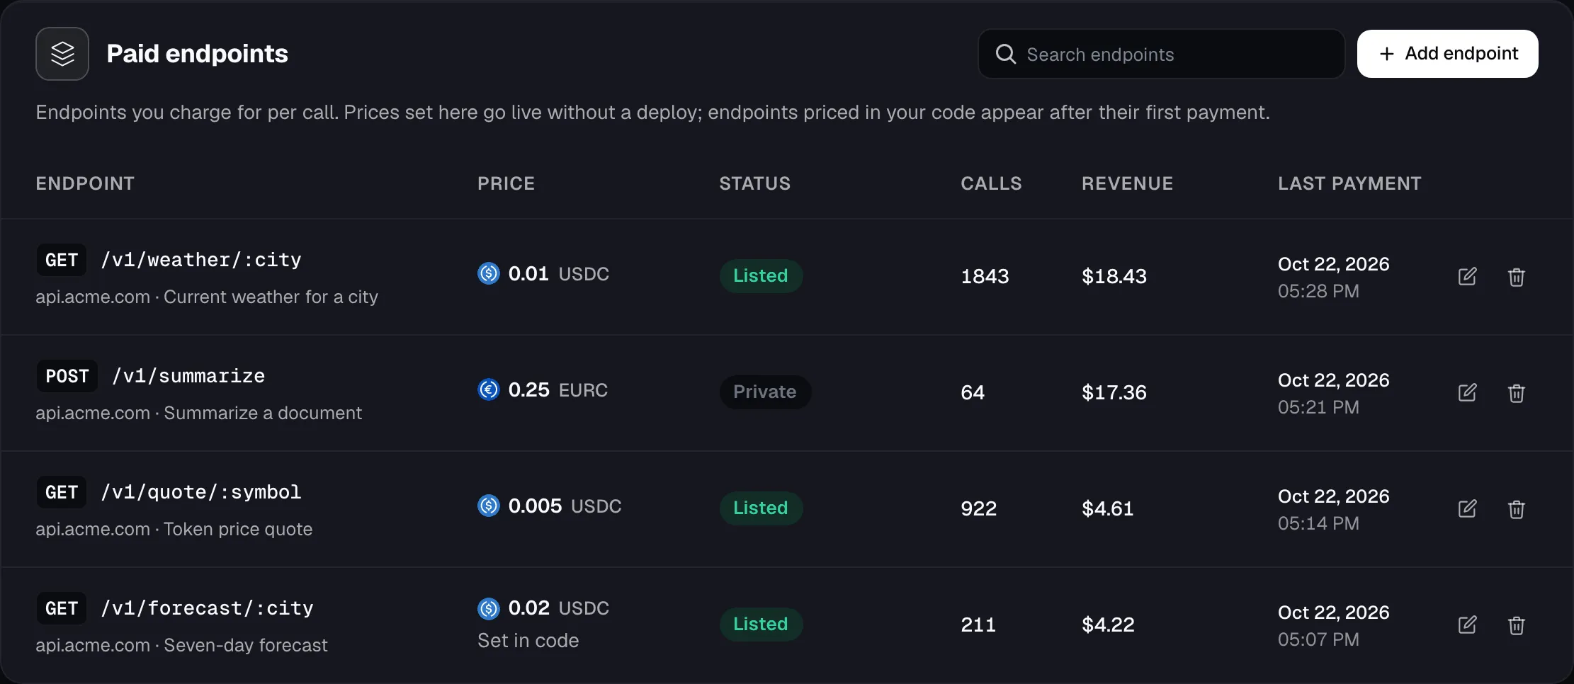Image resolution: width=1574 pixels, height=684 pixels.
Task: Click the magnifier icon in search box
Action: pos(1005,54)
